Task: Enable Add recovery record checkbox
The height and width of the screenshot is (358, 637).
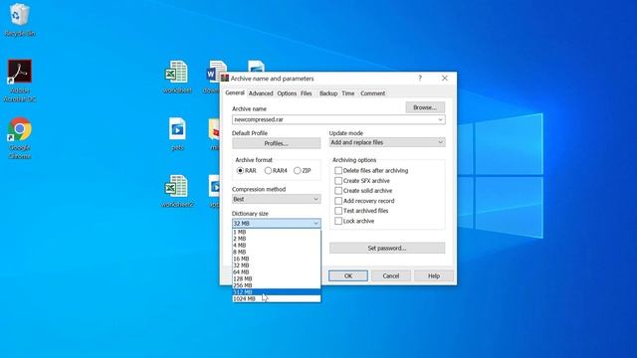Action: pyautogui.click(x=338, y=201)
